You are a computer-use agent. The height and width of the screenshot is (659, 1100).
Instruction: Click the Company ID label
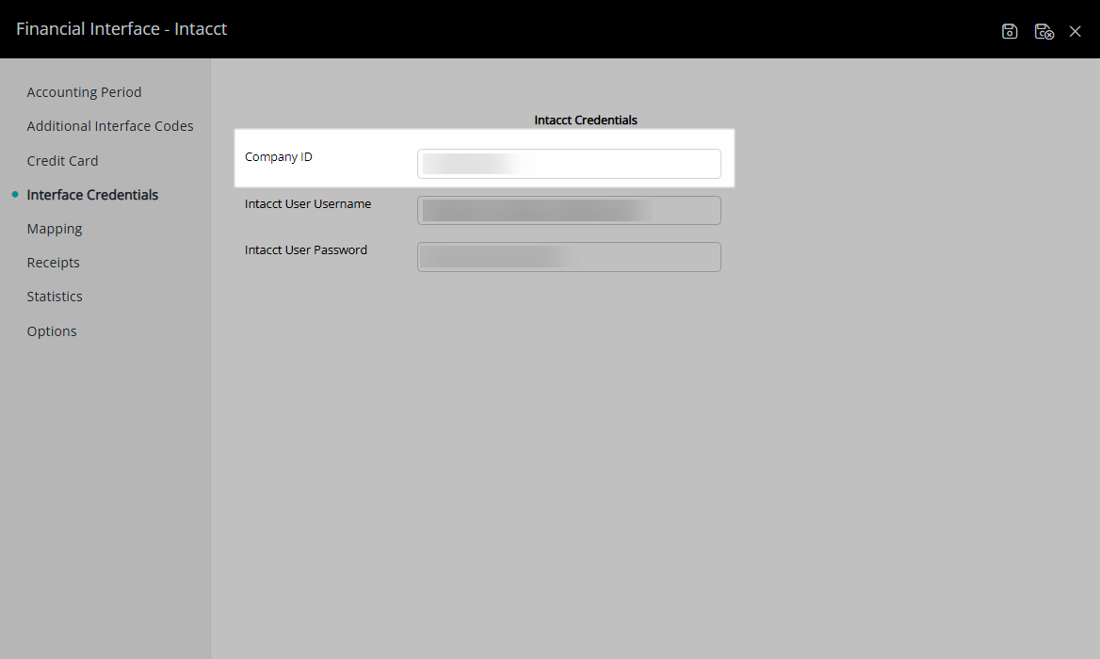click(x=279, y=157)
